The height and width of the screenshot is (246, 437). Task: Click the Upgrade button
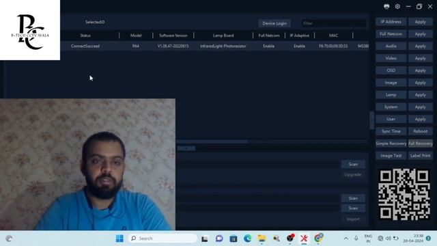pyautogui.click(x=353, y=175)
